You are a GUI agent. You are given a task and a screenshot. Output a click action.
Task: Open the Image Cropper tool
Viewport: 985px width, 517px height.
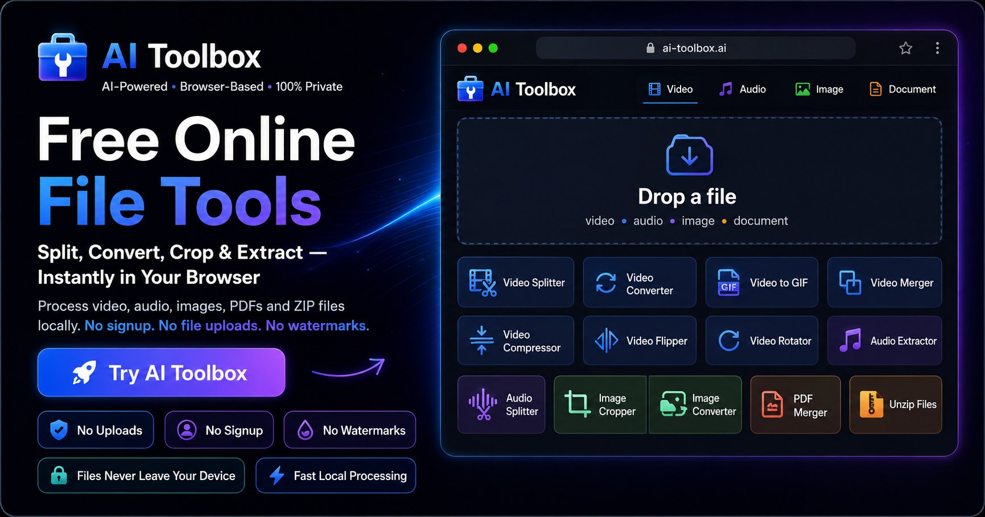(x=600, y=404)
